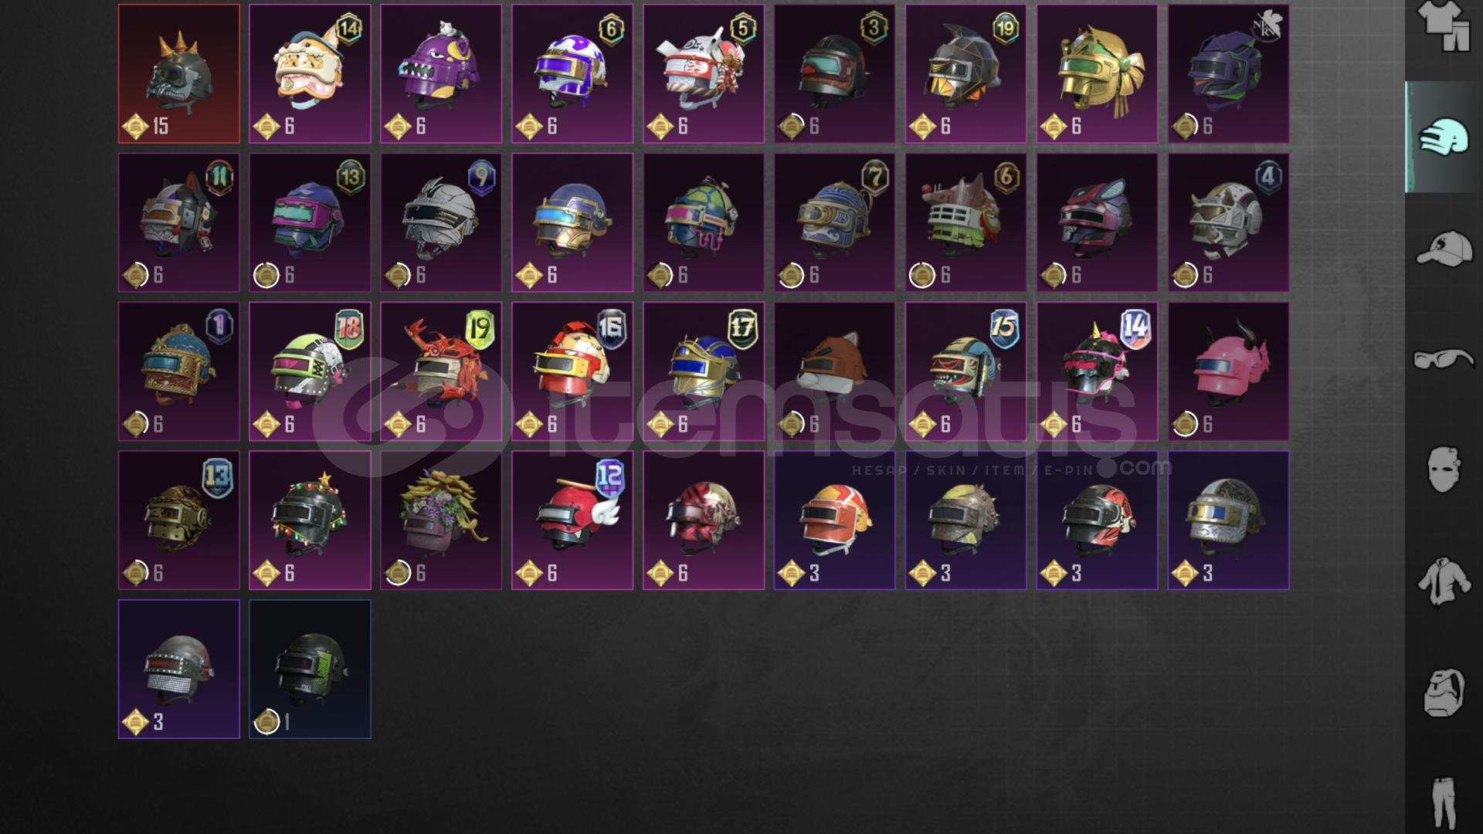The width and height of the screenshot is (1483, 834).
Task: Select the helmet category icon
Action: point(1443,137)
